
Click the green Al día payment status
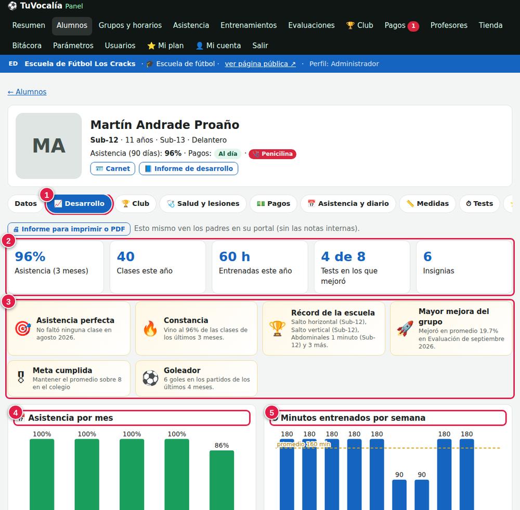(x=228, y=154)
